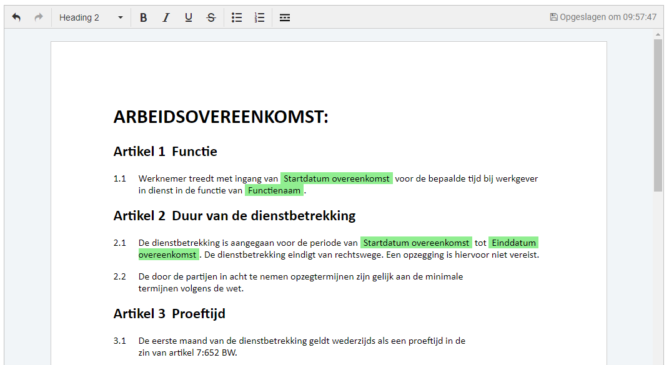
Task: Click the undo arrow icon
Action: coord(16,17)
